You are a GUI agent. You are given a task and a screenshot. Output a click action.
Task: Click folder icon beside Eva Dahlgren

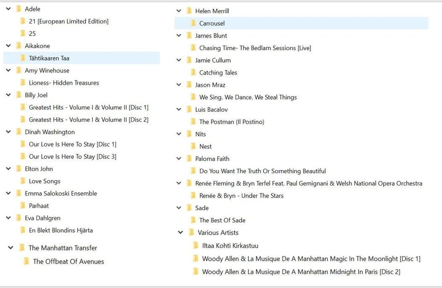[19, 218]
